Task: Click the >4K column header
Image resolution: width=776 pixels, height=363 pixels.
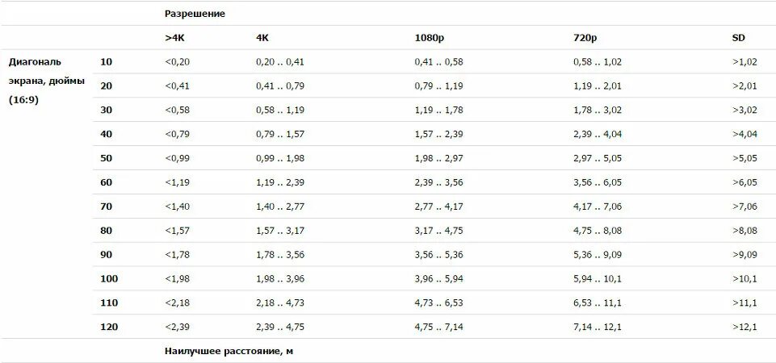Action: pos(174,38)
